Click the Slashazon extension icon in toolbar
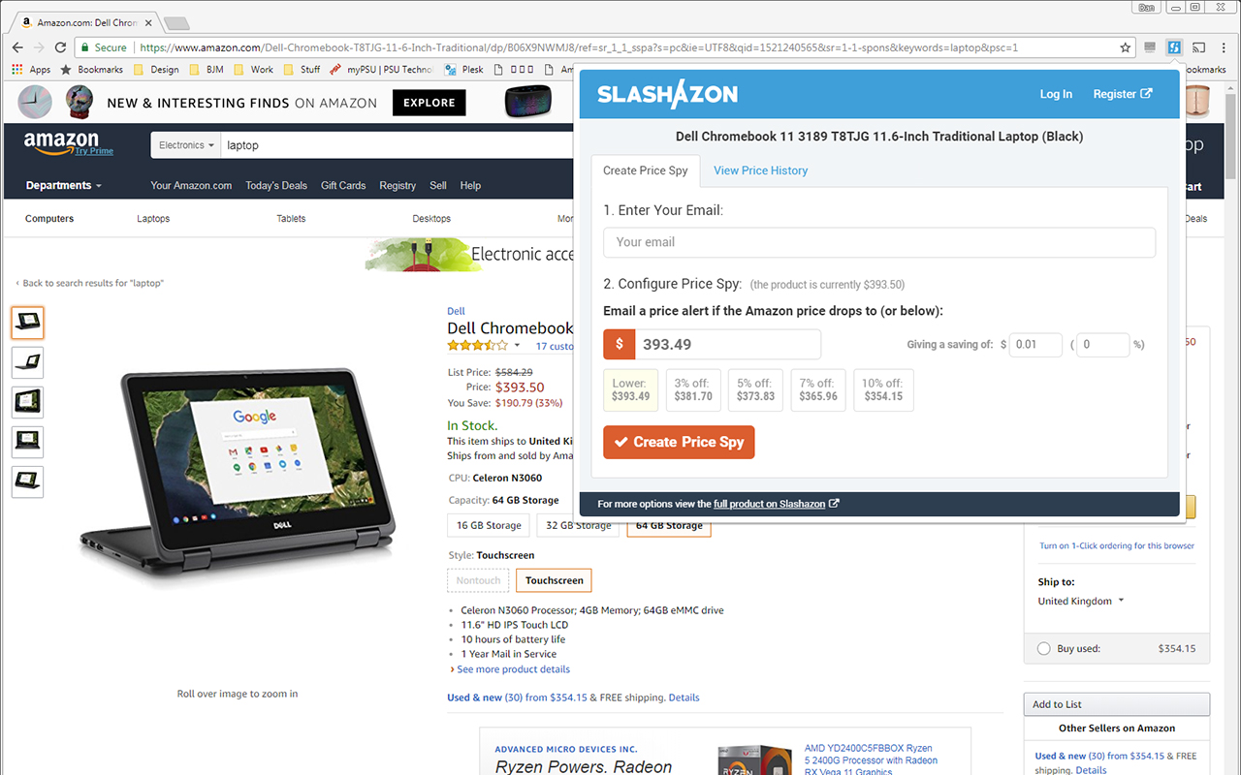This screenshot has height=775, width=1241. [1174, 46]
